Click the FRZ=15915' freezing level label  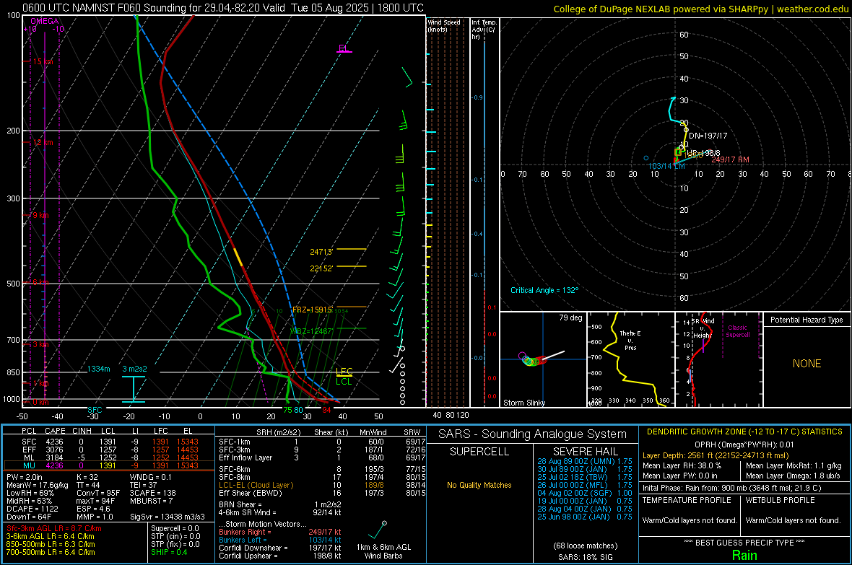pyautogui.click(x=313, y=310)
